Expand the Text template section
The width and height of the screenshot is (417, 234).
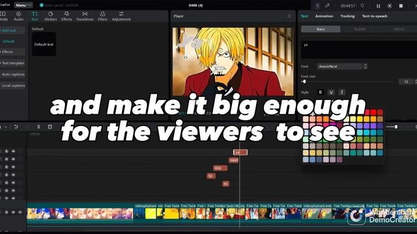pos(12,63)
